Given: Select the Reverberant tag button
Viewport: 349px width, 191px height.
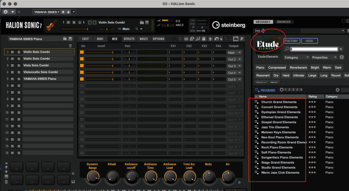Looking at the screenshot, I should click(x=298, y=68).
